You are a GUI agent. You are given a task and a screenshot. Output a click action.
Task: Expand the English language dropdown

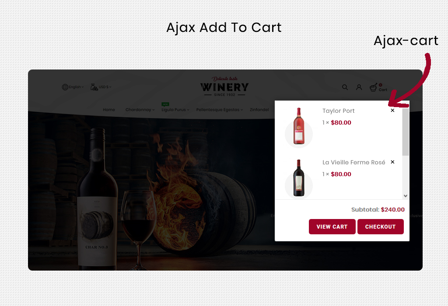coord(76,87)
